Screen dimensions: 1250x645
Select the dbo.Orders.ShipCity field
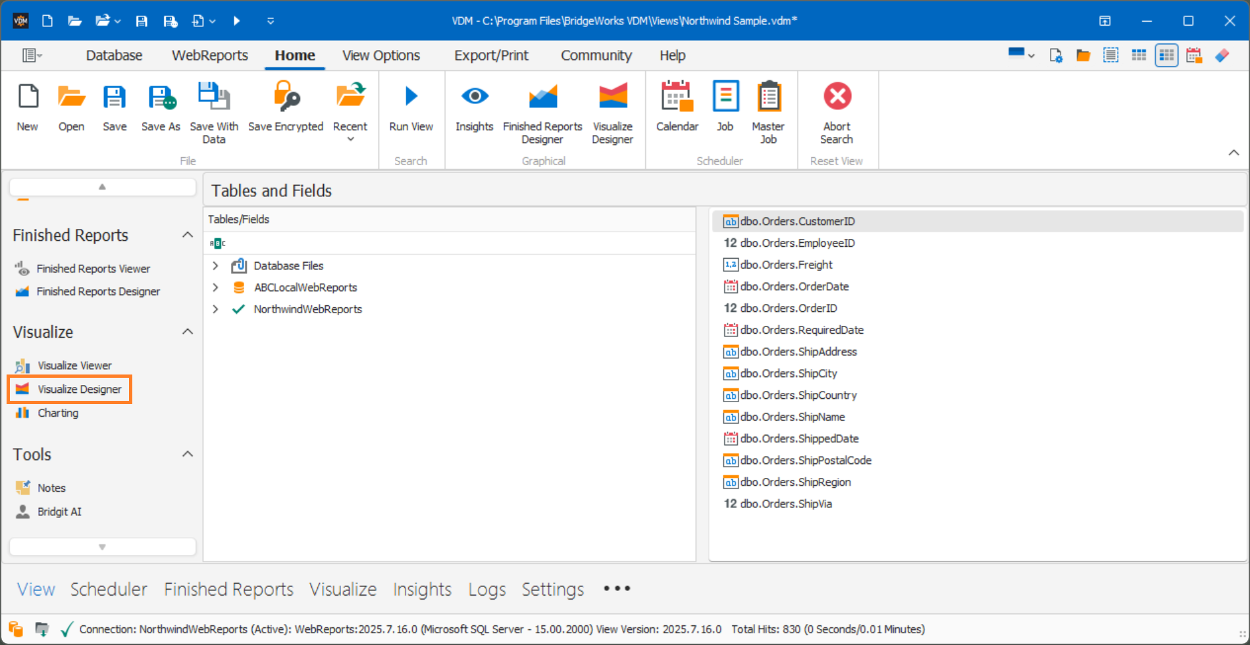coord(788,373)
